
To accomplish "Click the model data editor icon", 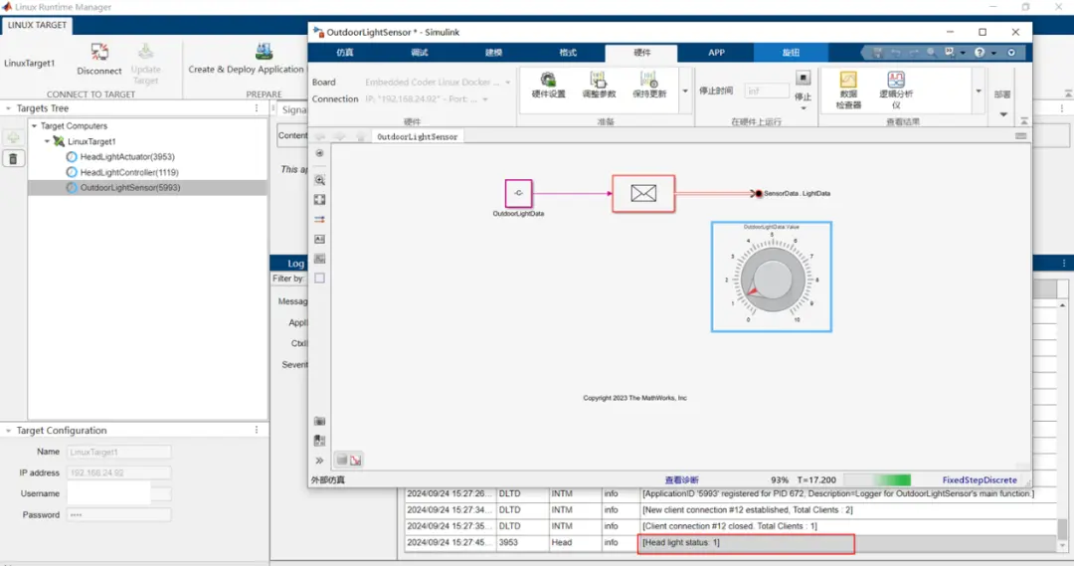I will [x=320, y=441].
